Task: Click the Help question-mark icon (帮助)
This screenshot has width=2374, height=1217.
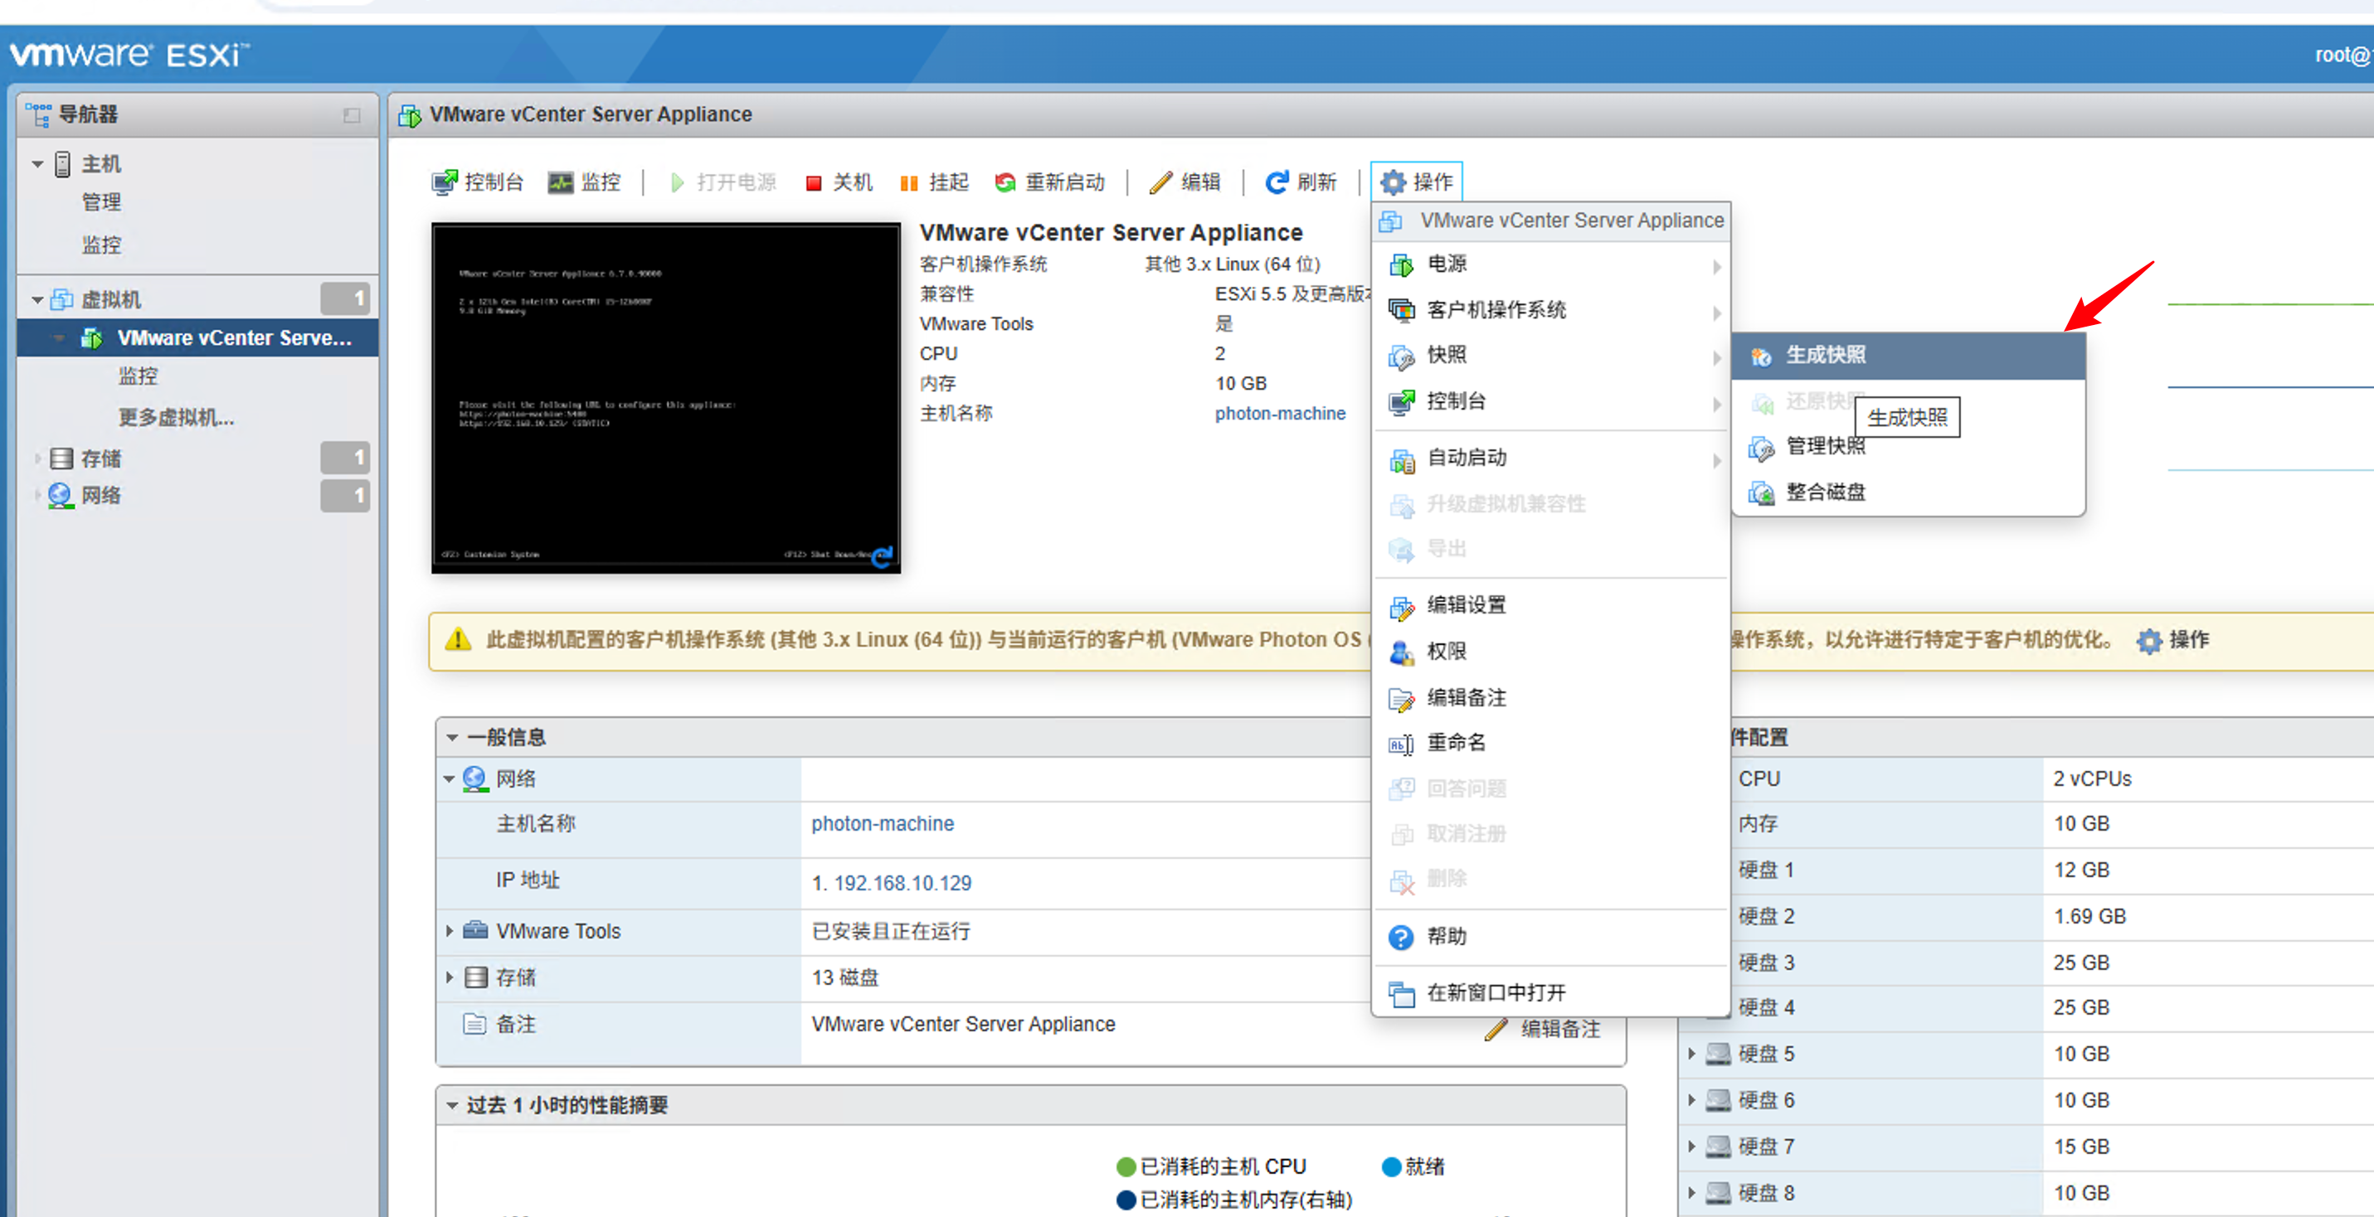Action: click(1401, 938)
